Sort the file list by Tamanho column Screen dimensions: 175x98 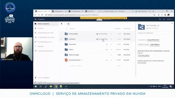point(118,29)
